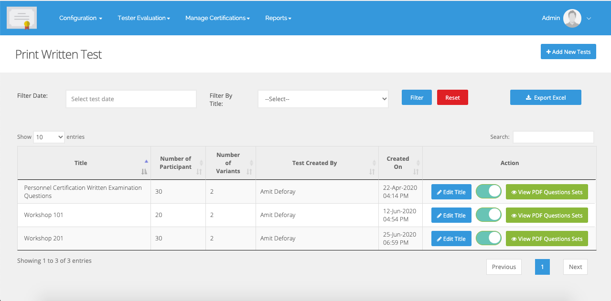
Task: Expand the Admin user menu chevron
Action: 589,19
